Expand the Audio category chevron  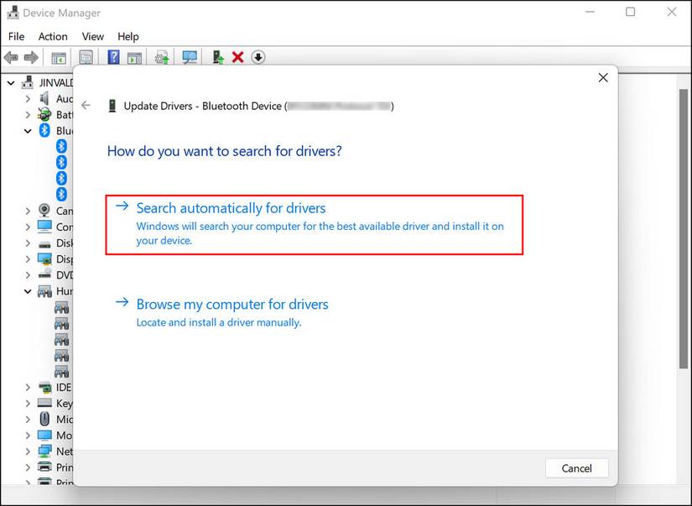click(28, 98)
